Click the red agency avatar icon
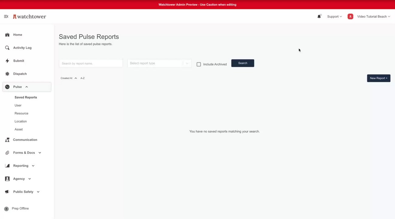Image resolution: width=395 pixels, height=219 pixels. click(x=350, y=16)
